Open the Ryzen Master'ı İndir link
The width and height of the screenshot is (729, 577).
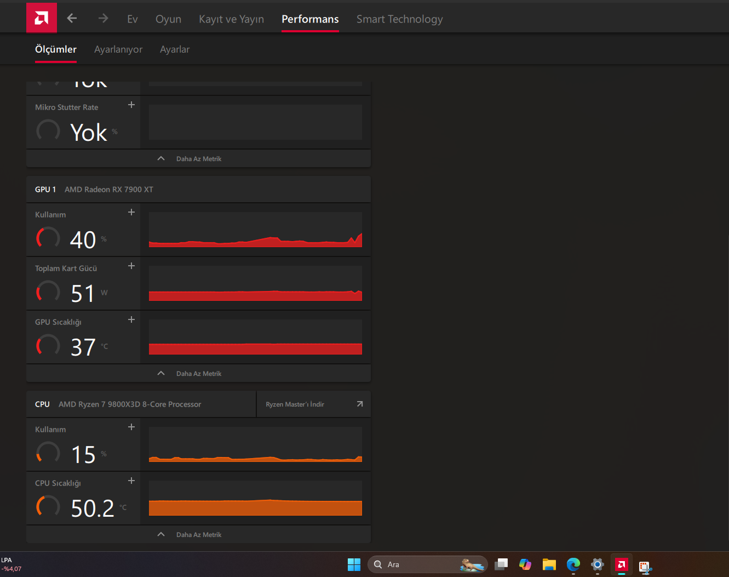[x=314, y=404]
